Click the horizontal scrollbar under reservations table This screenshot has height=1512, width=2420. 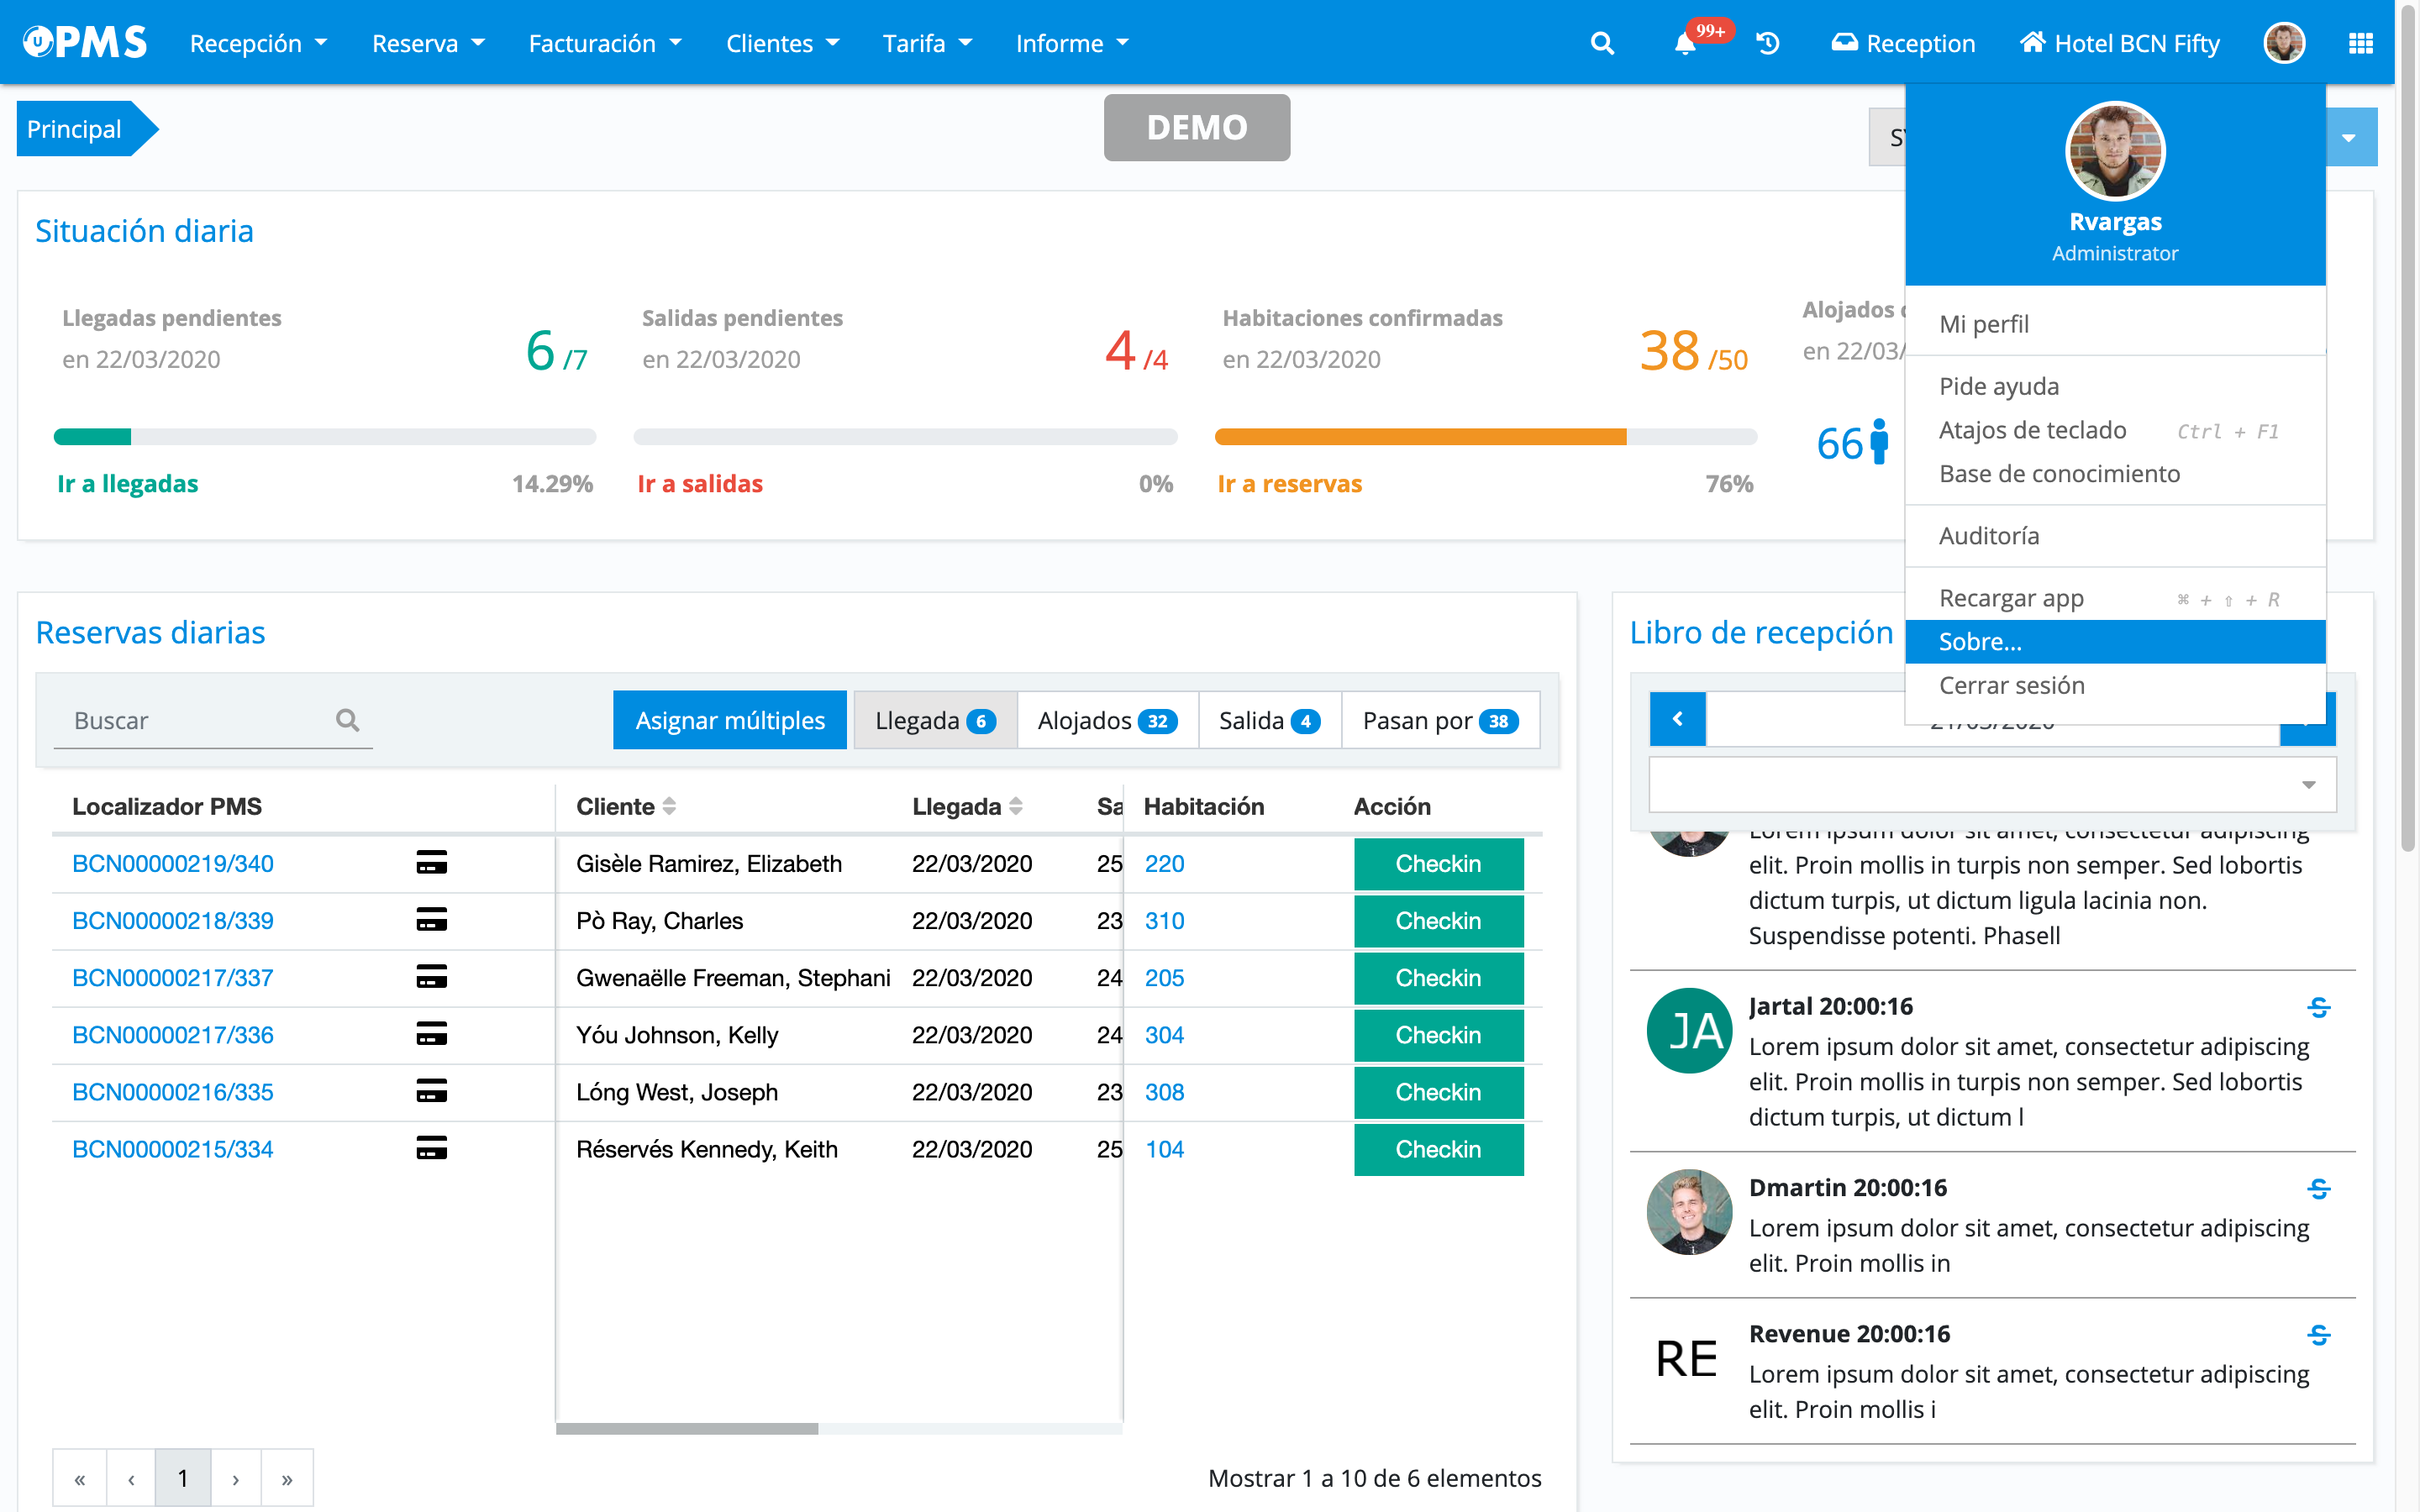point(687,1428)
